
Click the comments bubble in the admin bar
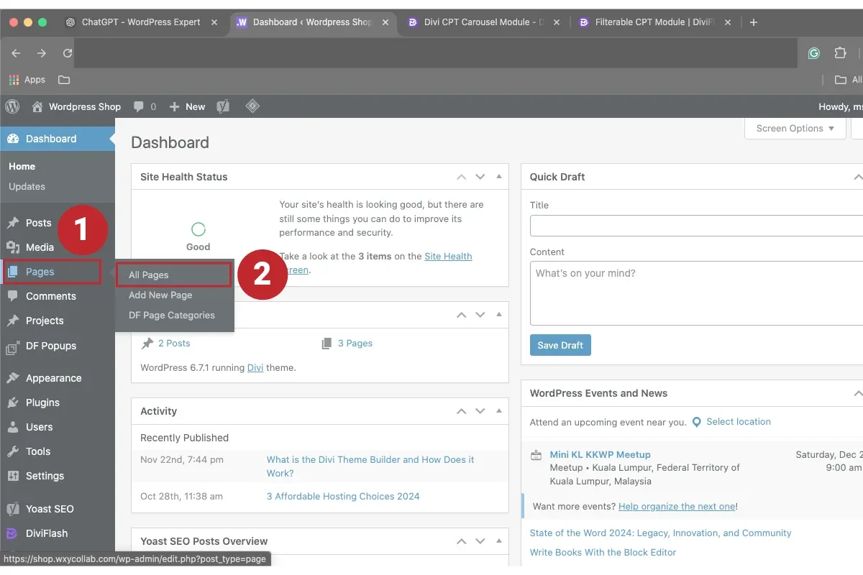pos(139,106)
